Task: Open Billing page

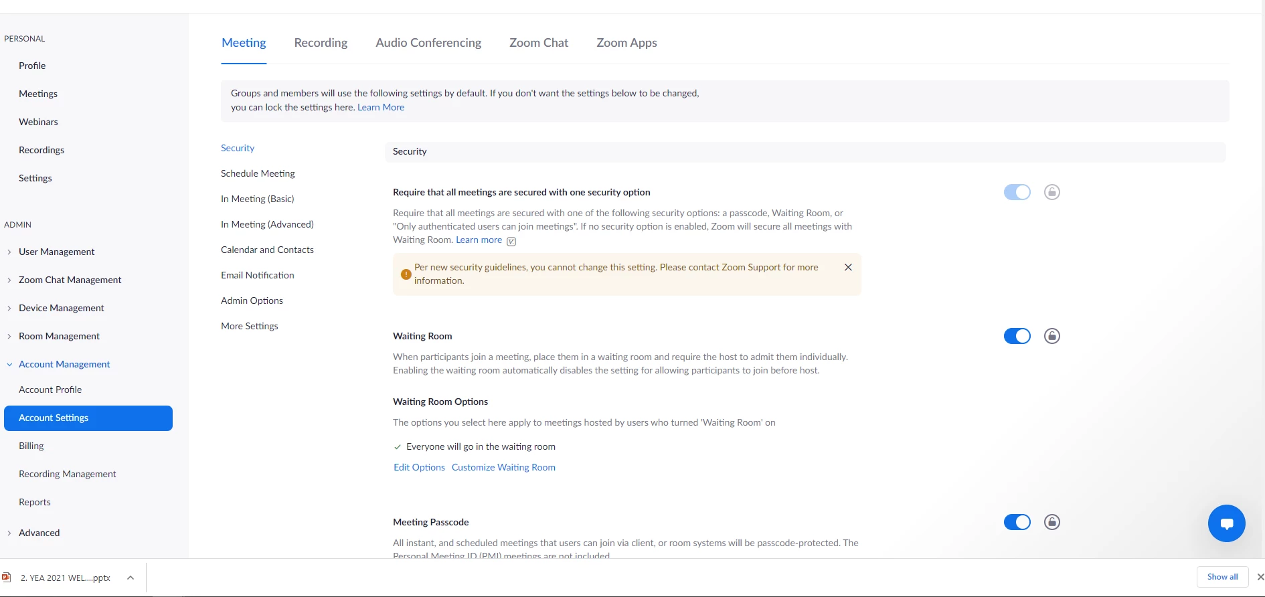Action: point(31,446)
